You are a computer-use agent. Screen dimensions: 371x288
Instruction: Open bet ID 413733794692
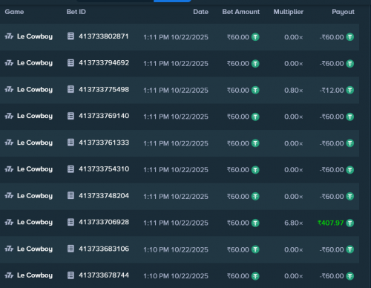point(104,63)
